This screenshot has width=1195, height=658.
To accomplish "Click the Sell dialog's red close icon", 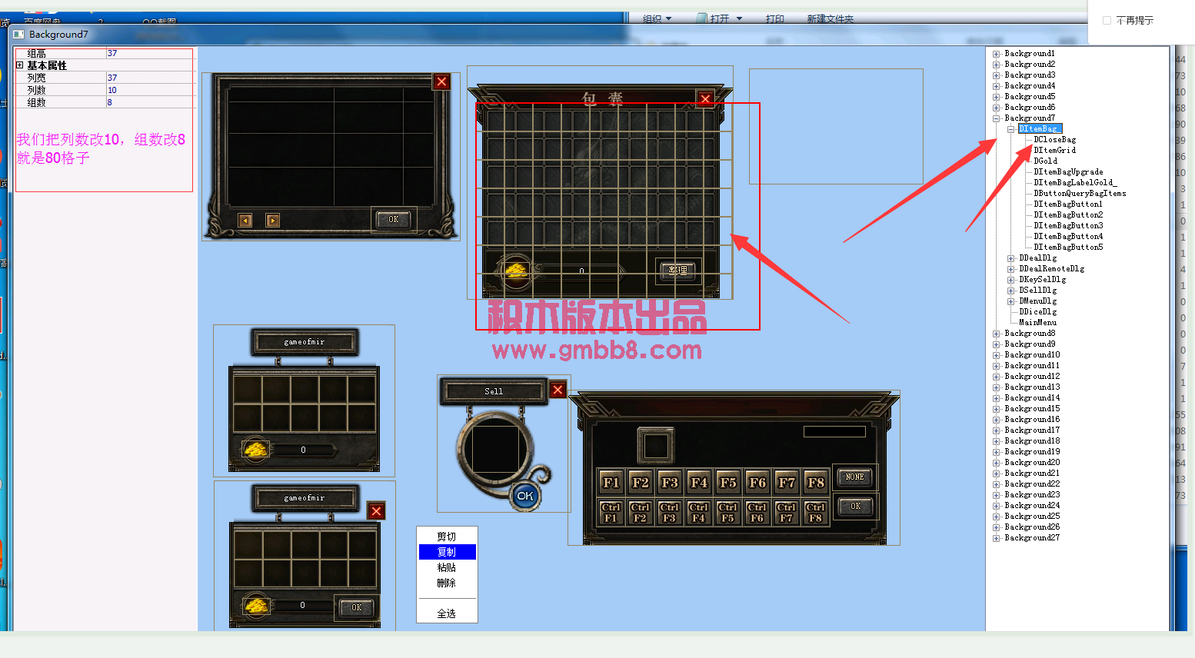I will 558,390.
